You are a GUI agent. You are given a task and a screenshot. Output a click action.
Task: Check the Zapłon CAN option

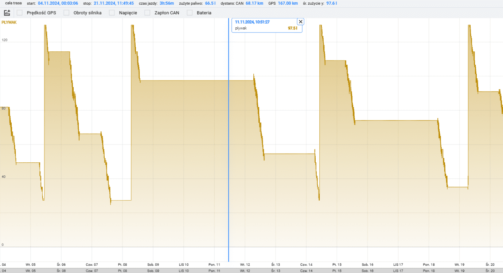click(x=147, y=13)
